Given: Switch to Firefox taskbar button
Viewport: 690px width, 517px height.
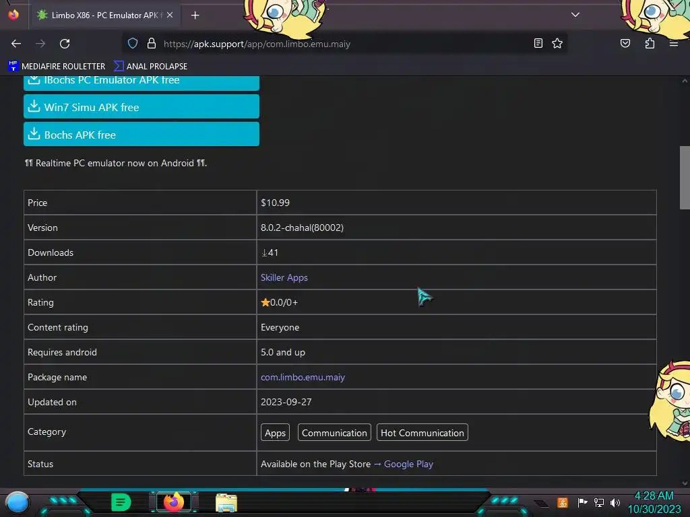Looking at the screenshot, I should pos(173,502).
